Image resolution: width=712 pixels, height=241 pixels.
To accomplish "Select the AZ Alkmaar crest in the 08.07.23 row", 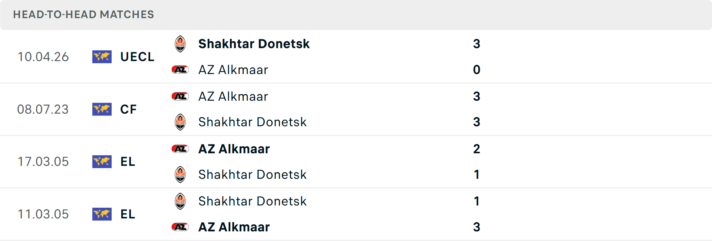I will click(x=180, y=96).
